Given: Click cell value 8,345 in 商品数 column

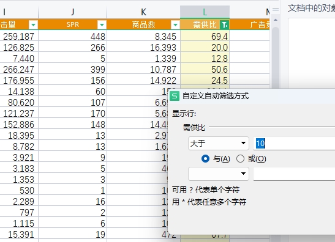Looking at the screenshot, I should click(165, 37).
